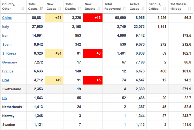194x130 pixels.
Task: Click China's red +13 new deaths cell
Action: 93,18
